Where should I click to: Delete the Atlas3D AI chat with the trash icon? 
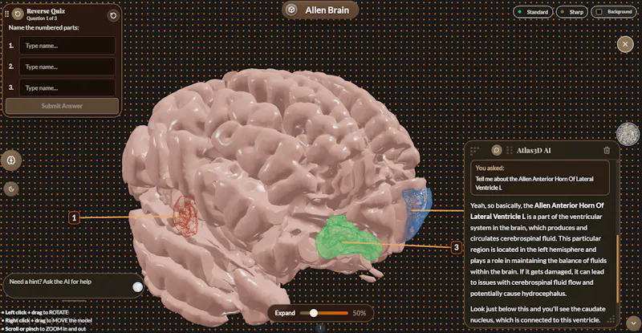[607, 150]
